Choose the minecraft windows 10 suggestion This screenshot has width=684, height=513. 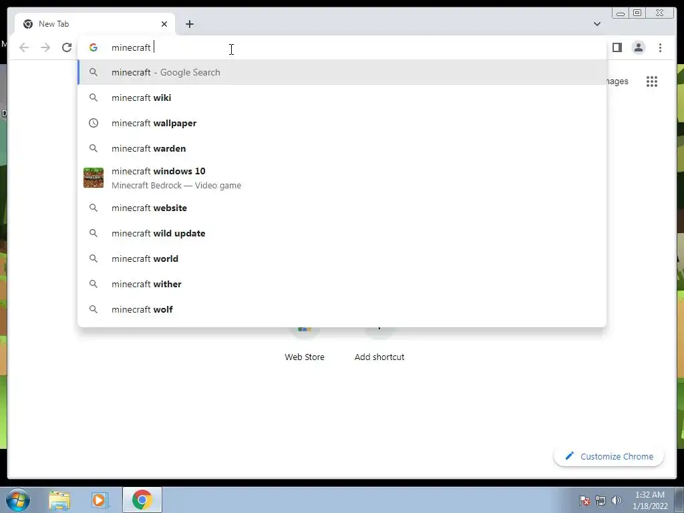[342, 178]
